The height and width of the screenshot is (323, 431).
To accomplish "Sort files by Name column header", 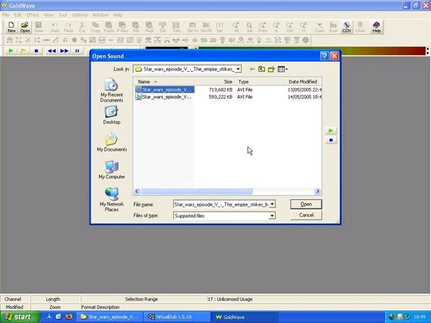I will tap(163, 81).
